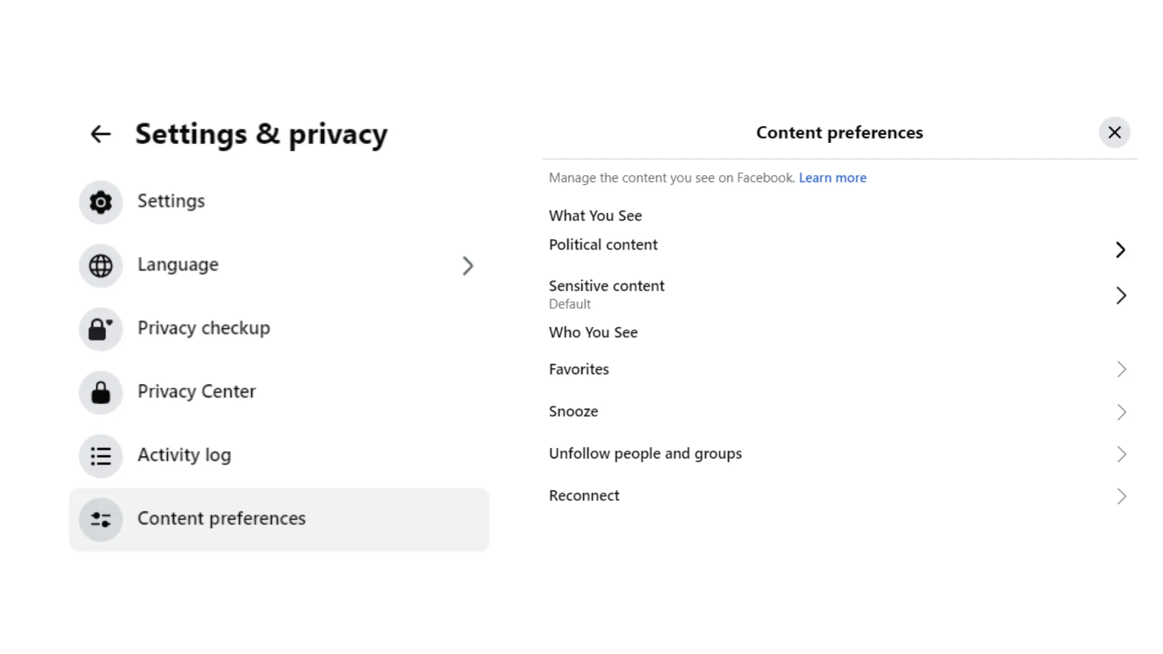Open Unfollow people and groups
Screen dimensions: 1163x654
click(x=645, y=454)
